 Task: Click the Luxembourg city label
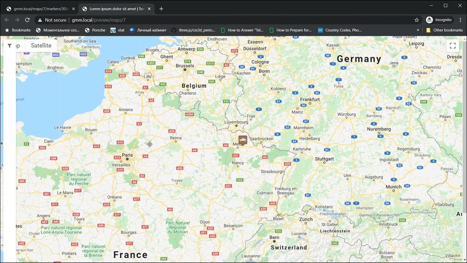pyautogui.click(x=236, y=122)
